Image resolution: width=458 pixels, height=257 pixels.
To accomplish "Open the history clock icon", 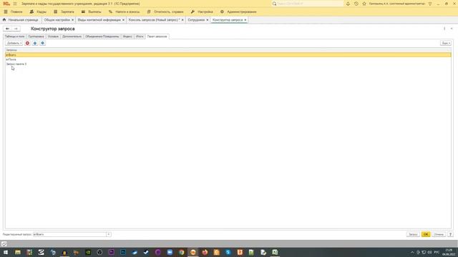I will click(356, 4).
